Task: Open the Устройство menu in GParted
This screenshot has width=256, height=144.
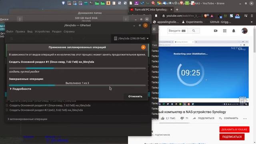Action: pyautogui.click(x=42, y=32)
